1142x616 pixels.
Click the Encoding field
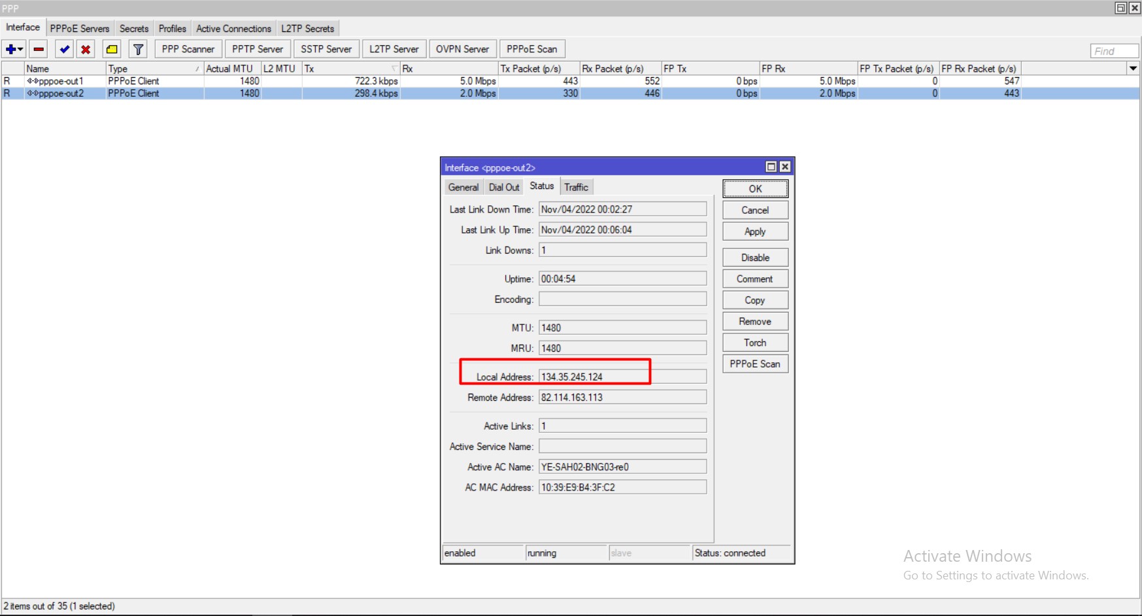point(622,299)
